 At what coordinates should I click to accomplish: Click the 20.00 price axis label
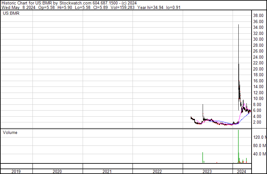pos(258,69)
